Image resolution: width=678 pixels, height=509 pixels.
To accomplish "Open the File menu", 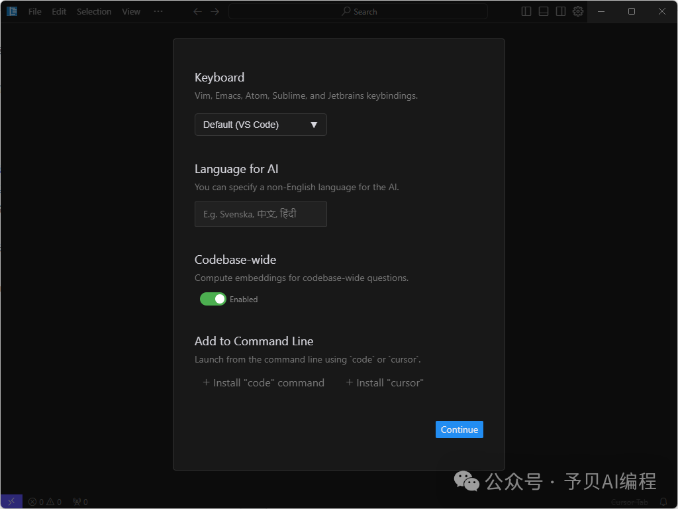I will [x=34, y=12].
